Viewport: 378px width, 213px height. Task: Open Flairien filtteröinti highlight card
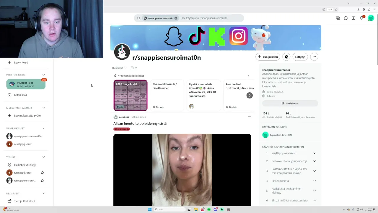[167, 95]
